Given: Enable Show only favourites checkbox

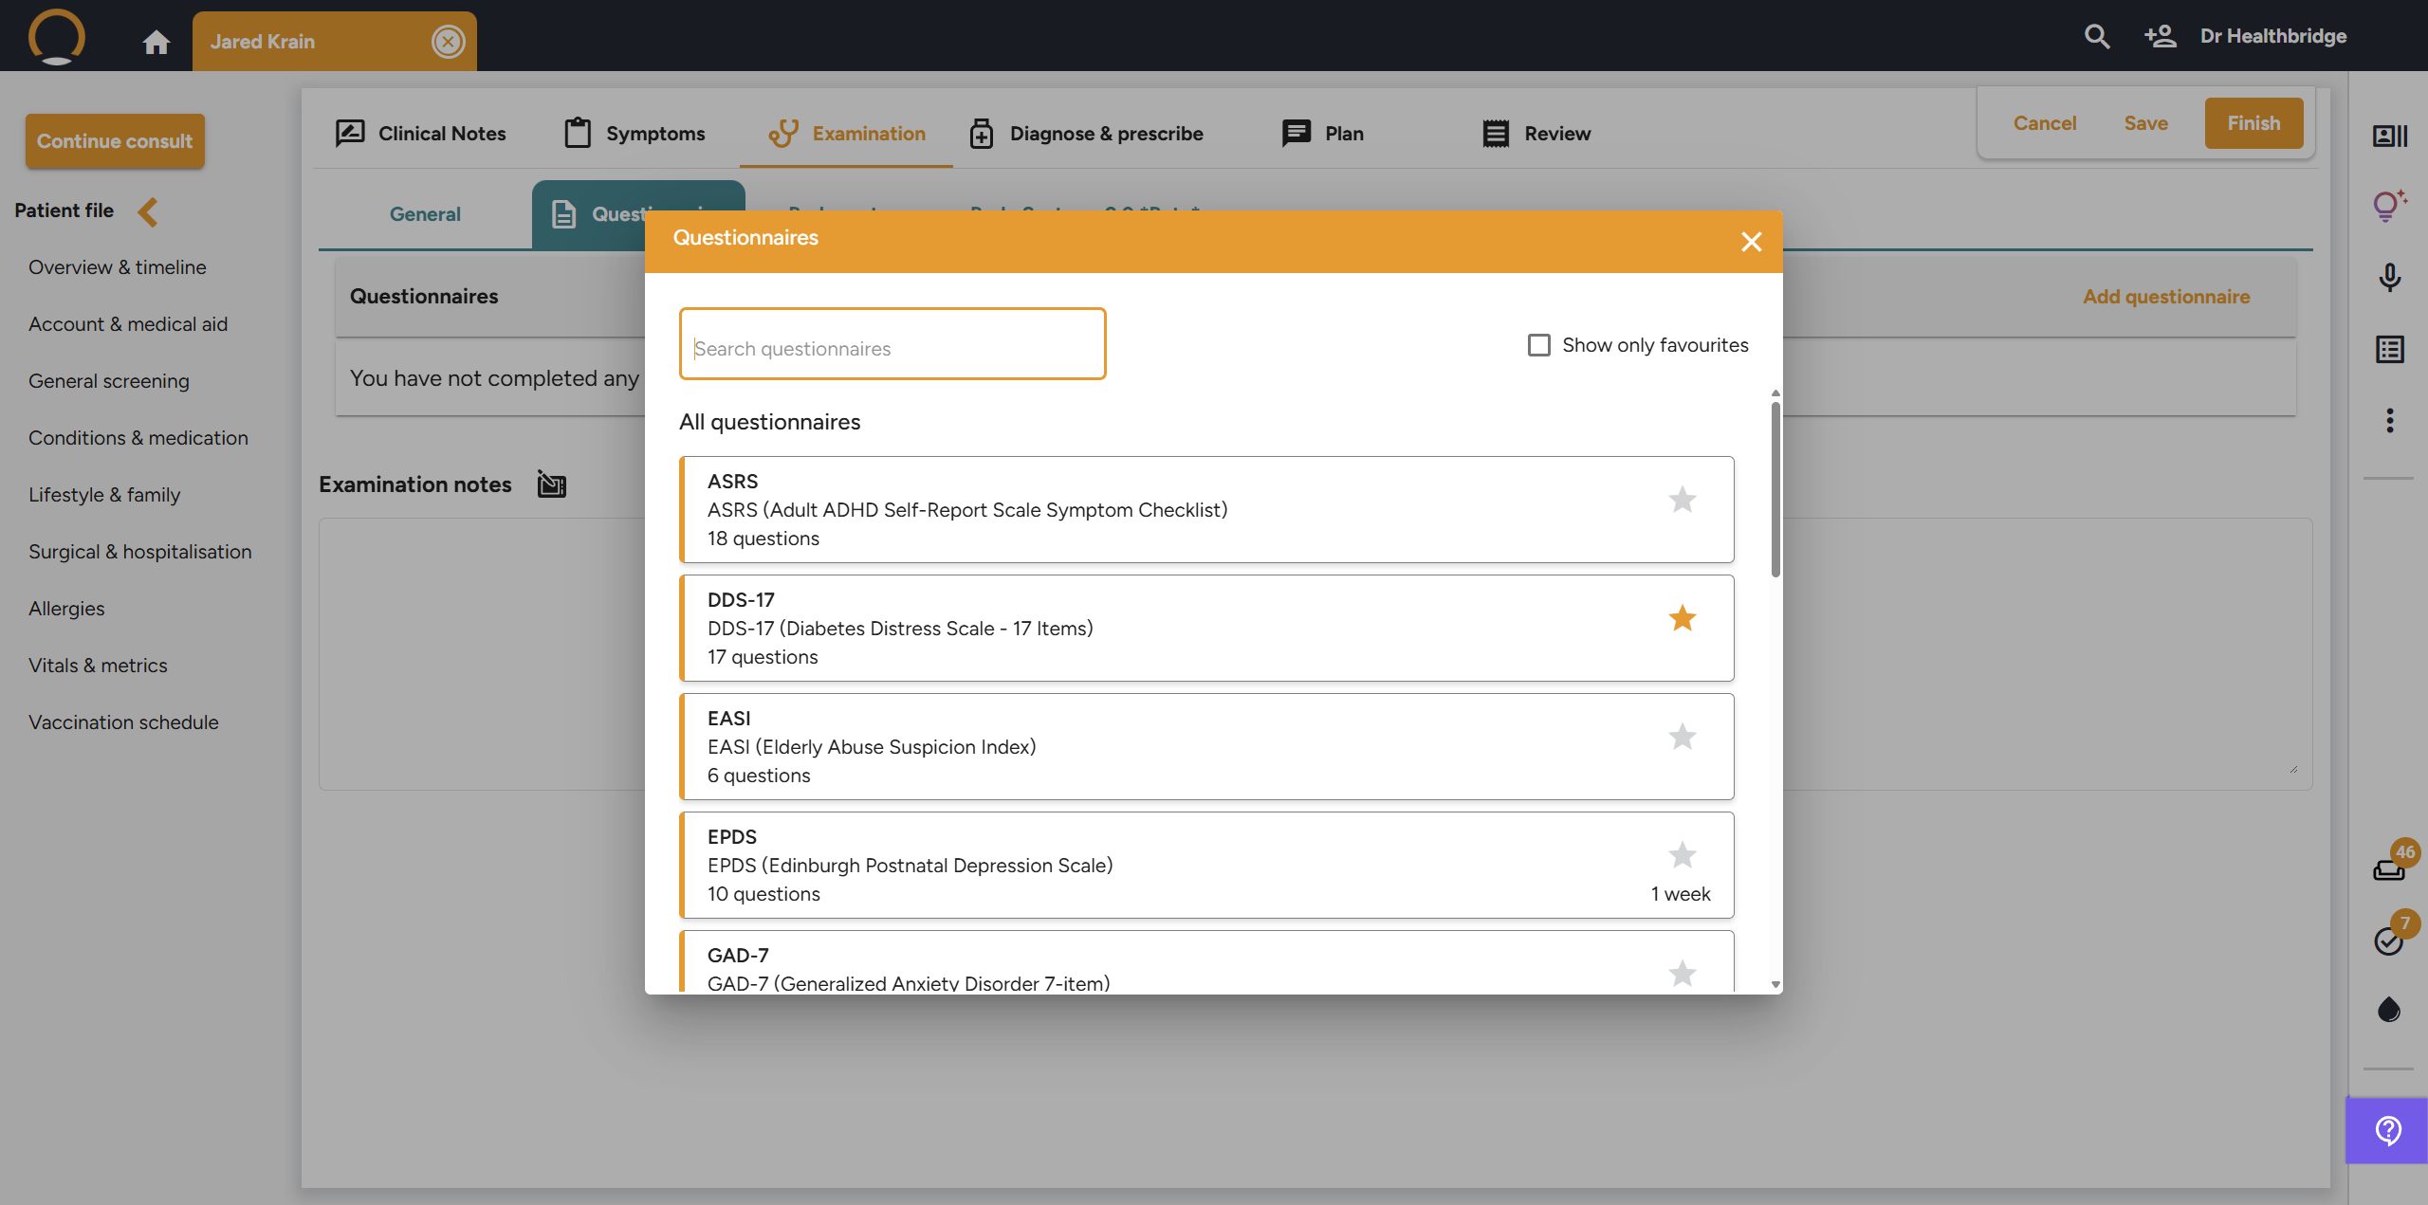Looking at the screenshot, I should tap(1538, 345).
